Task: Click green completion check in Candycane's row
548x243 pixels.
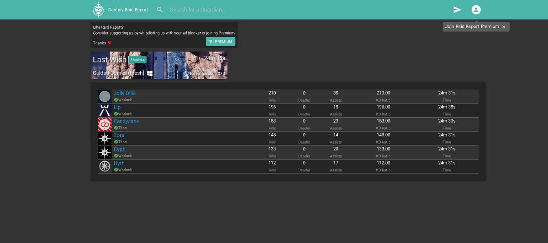Action: pyautogui.click(x=116, y=128)
